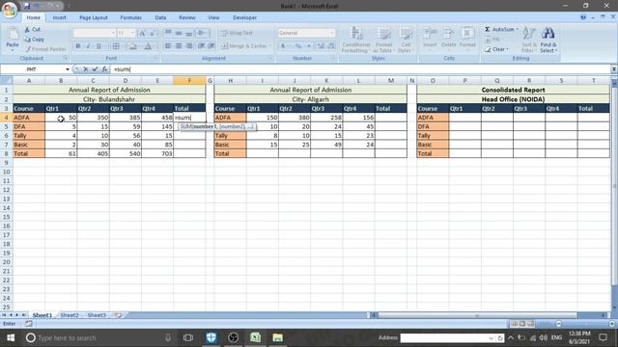Decrease font size with Shrink Font
The width and height of the screenshot is (618, 347).
[x=153, y=34]
